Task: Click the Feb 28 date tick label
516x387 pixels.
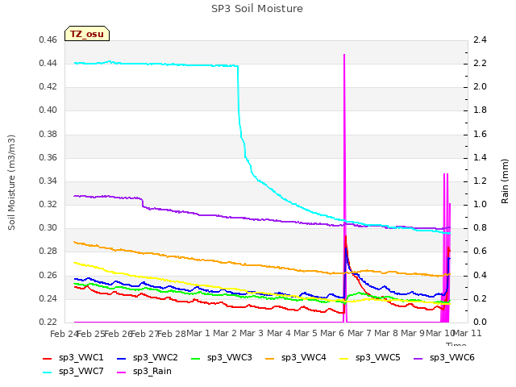Action: (x=172, y=334)
